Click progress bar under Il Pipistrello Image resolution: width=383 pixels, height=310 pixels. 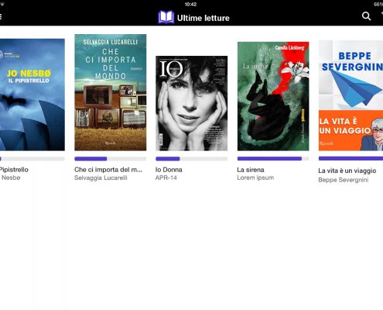point(32,159)
